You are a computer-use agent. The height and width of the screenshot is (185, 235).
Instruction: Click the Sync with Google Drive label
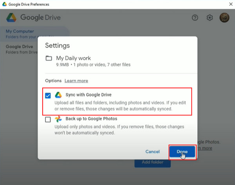coord(89,95)
